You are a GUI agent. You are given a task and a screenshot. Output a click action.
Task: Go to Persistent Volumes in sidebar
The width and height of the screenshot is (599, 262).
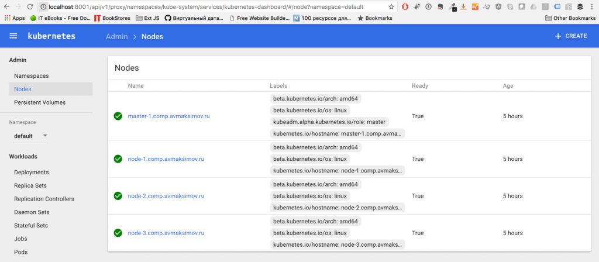pos(40,102)
